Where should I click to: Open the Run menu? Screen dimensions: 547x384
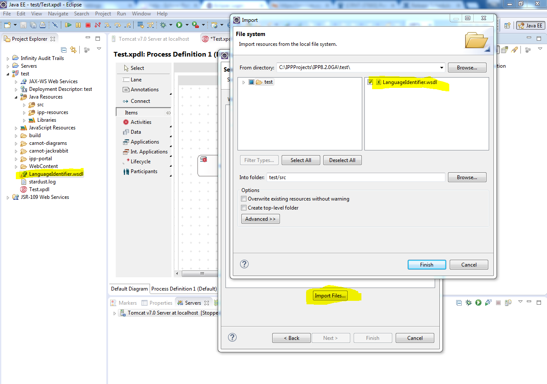122,14
